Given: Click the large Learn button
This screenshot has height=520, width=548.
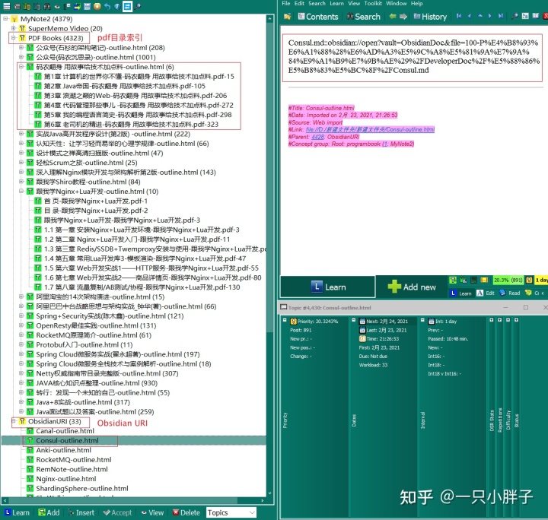Looking at the screenshot, I should (x=328, y=287).
